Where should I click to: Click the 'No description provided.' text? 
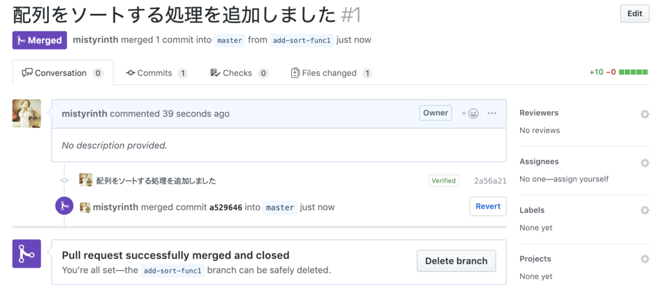[115, 145]
